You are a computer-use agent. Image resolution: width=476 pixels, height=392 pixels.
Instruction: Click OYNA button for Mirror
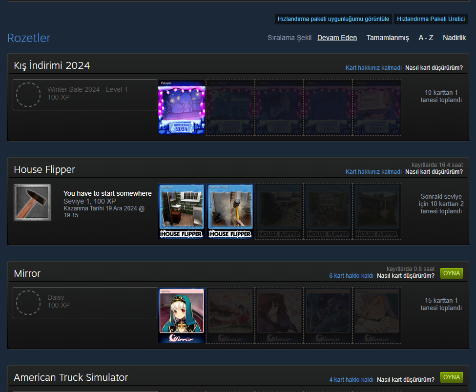pos(452,273)
